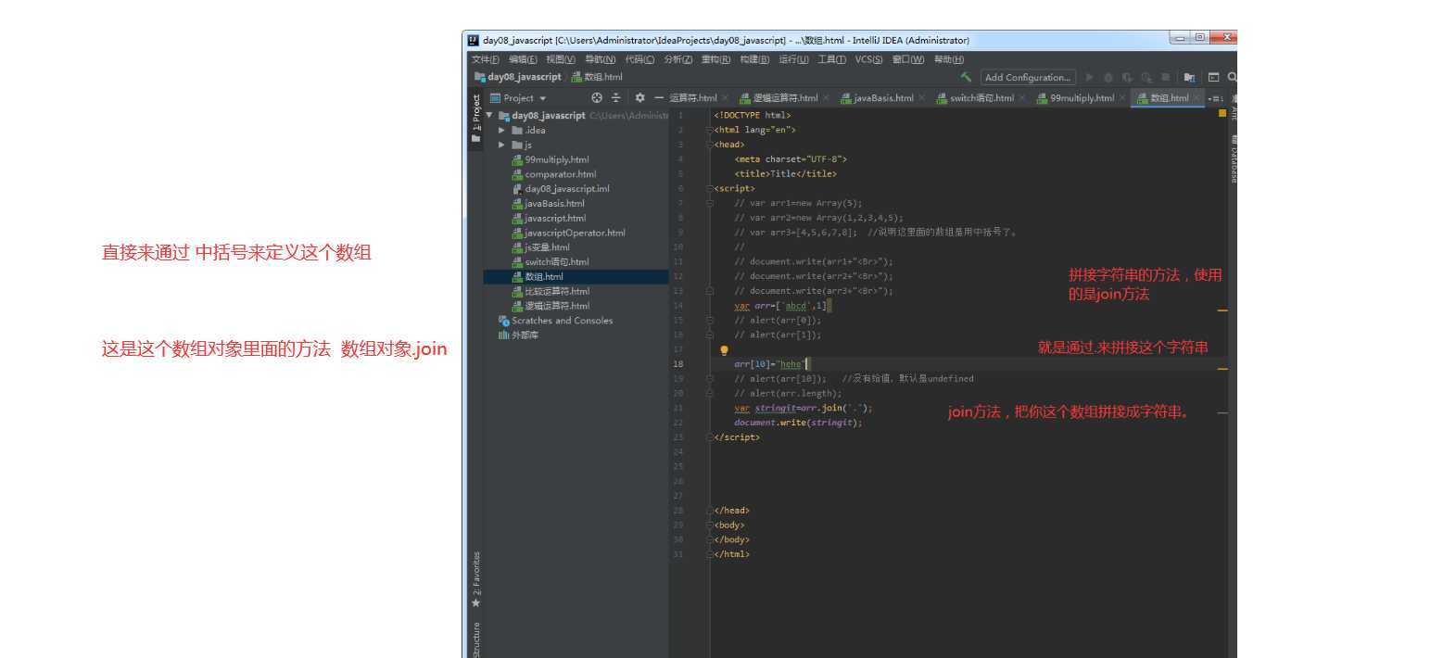This screenshot has height=658, width=1456.
Task: Click the Run with Coverage icon
Action: pos(1127,77)
